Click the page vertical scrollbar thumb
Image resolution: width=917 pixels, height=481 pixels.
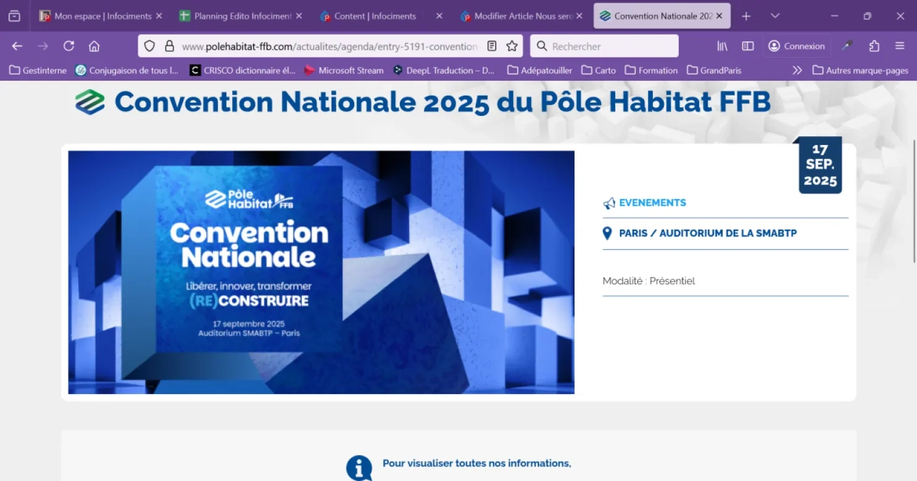click(x=914, y=202)
